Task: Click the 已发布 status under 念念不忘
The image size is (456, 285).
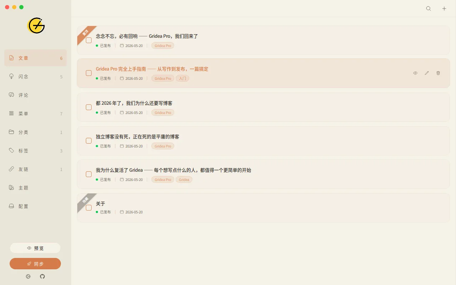Action: pos(103,46)
